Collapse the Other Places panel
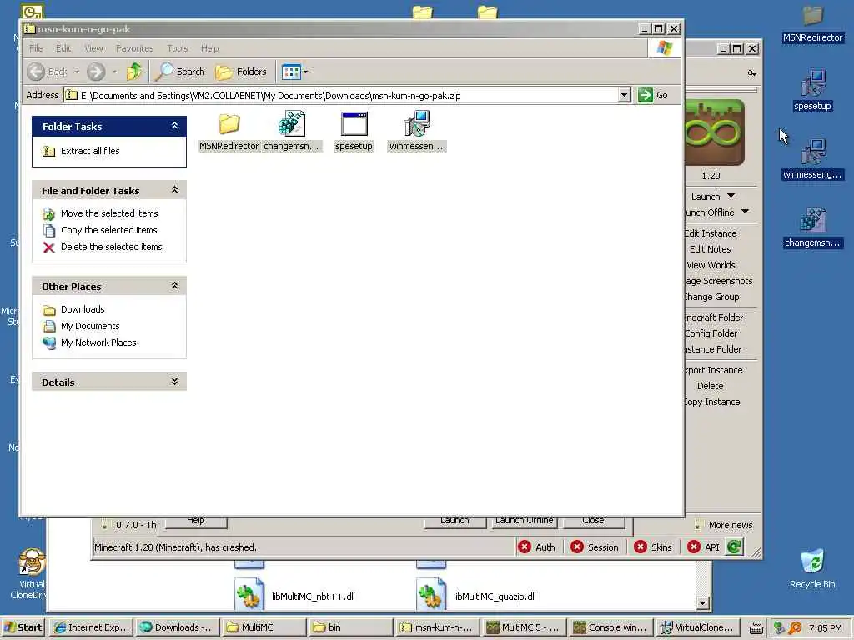This screenshot has width=854, height=640. point(174,286)
